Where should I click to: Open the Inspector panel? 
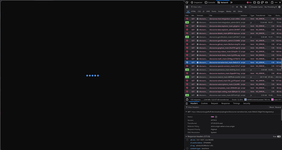tap(197, 2)
